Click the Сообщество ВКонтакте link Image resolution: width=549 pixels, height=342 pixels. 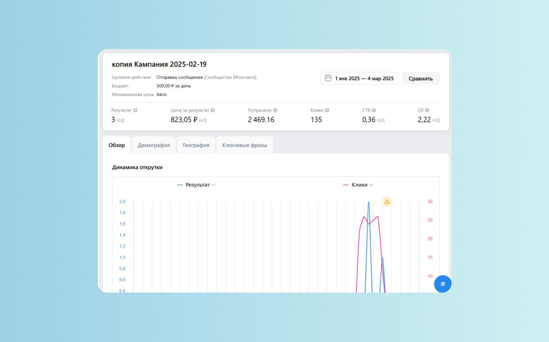(230, 77)
